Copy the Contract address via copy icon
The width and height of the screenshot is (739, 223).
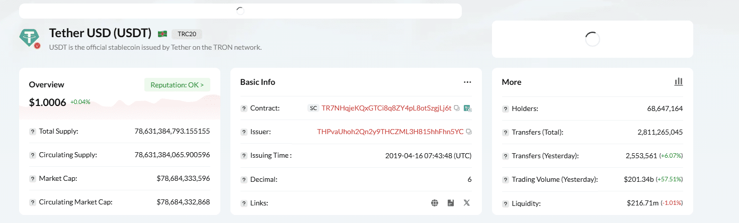tap(457, 108)
